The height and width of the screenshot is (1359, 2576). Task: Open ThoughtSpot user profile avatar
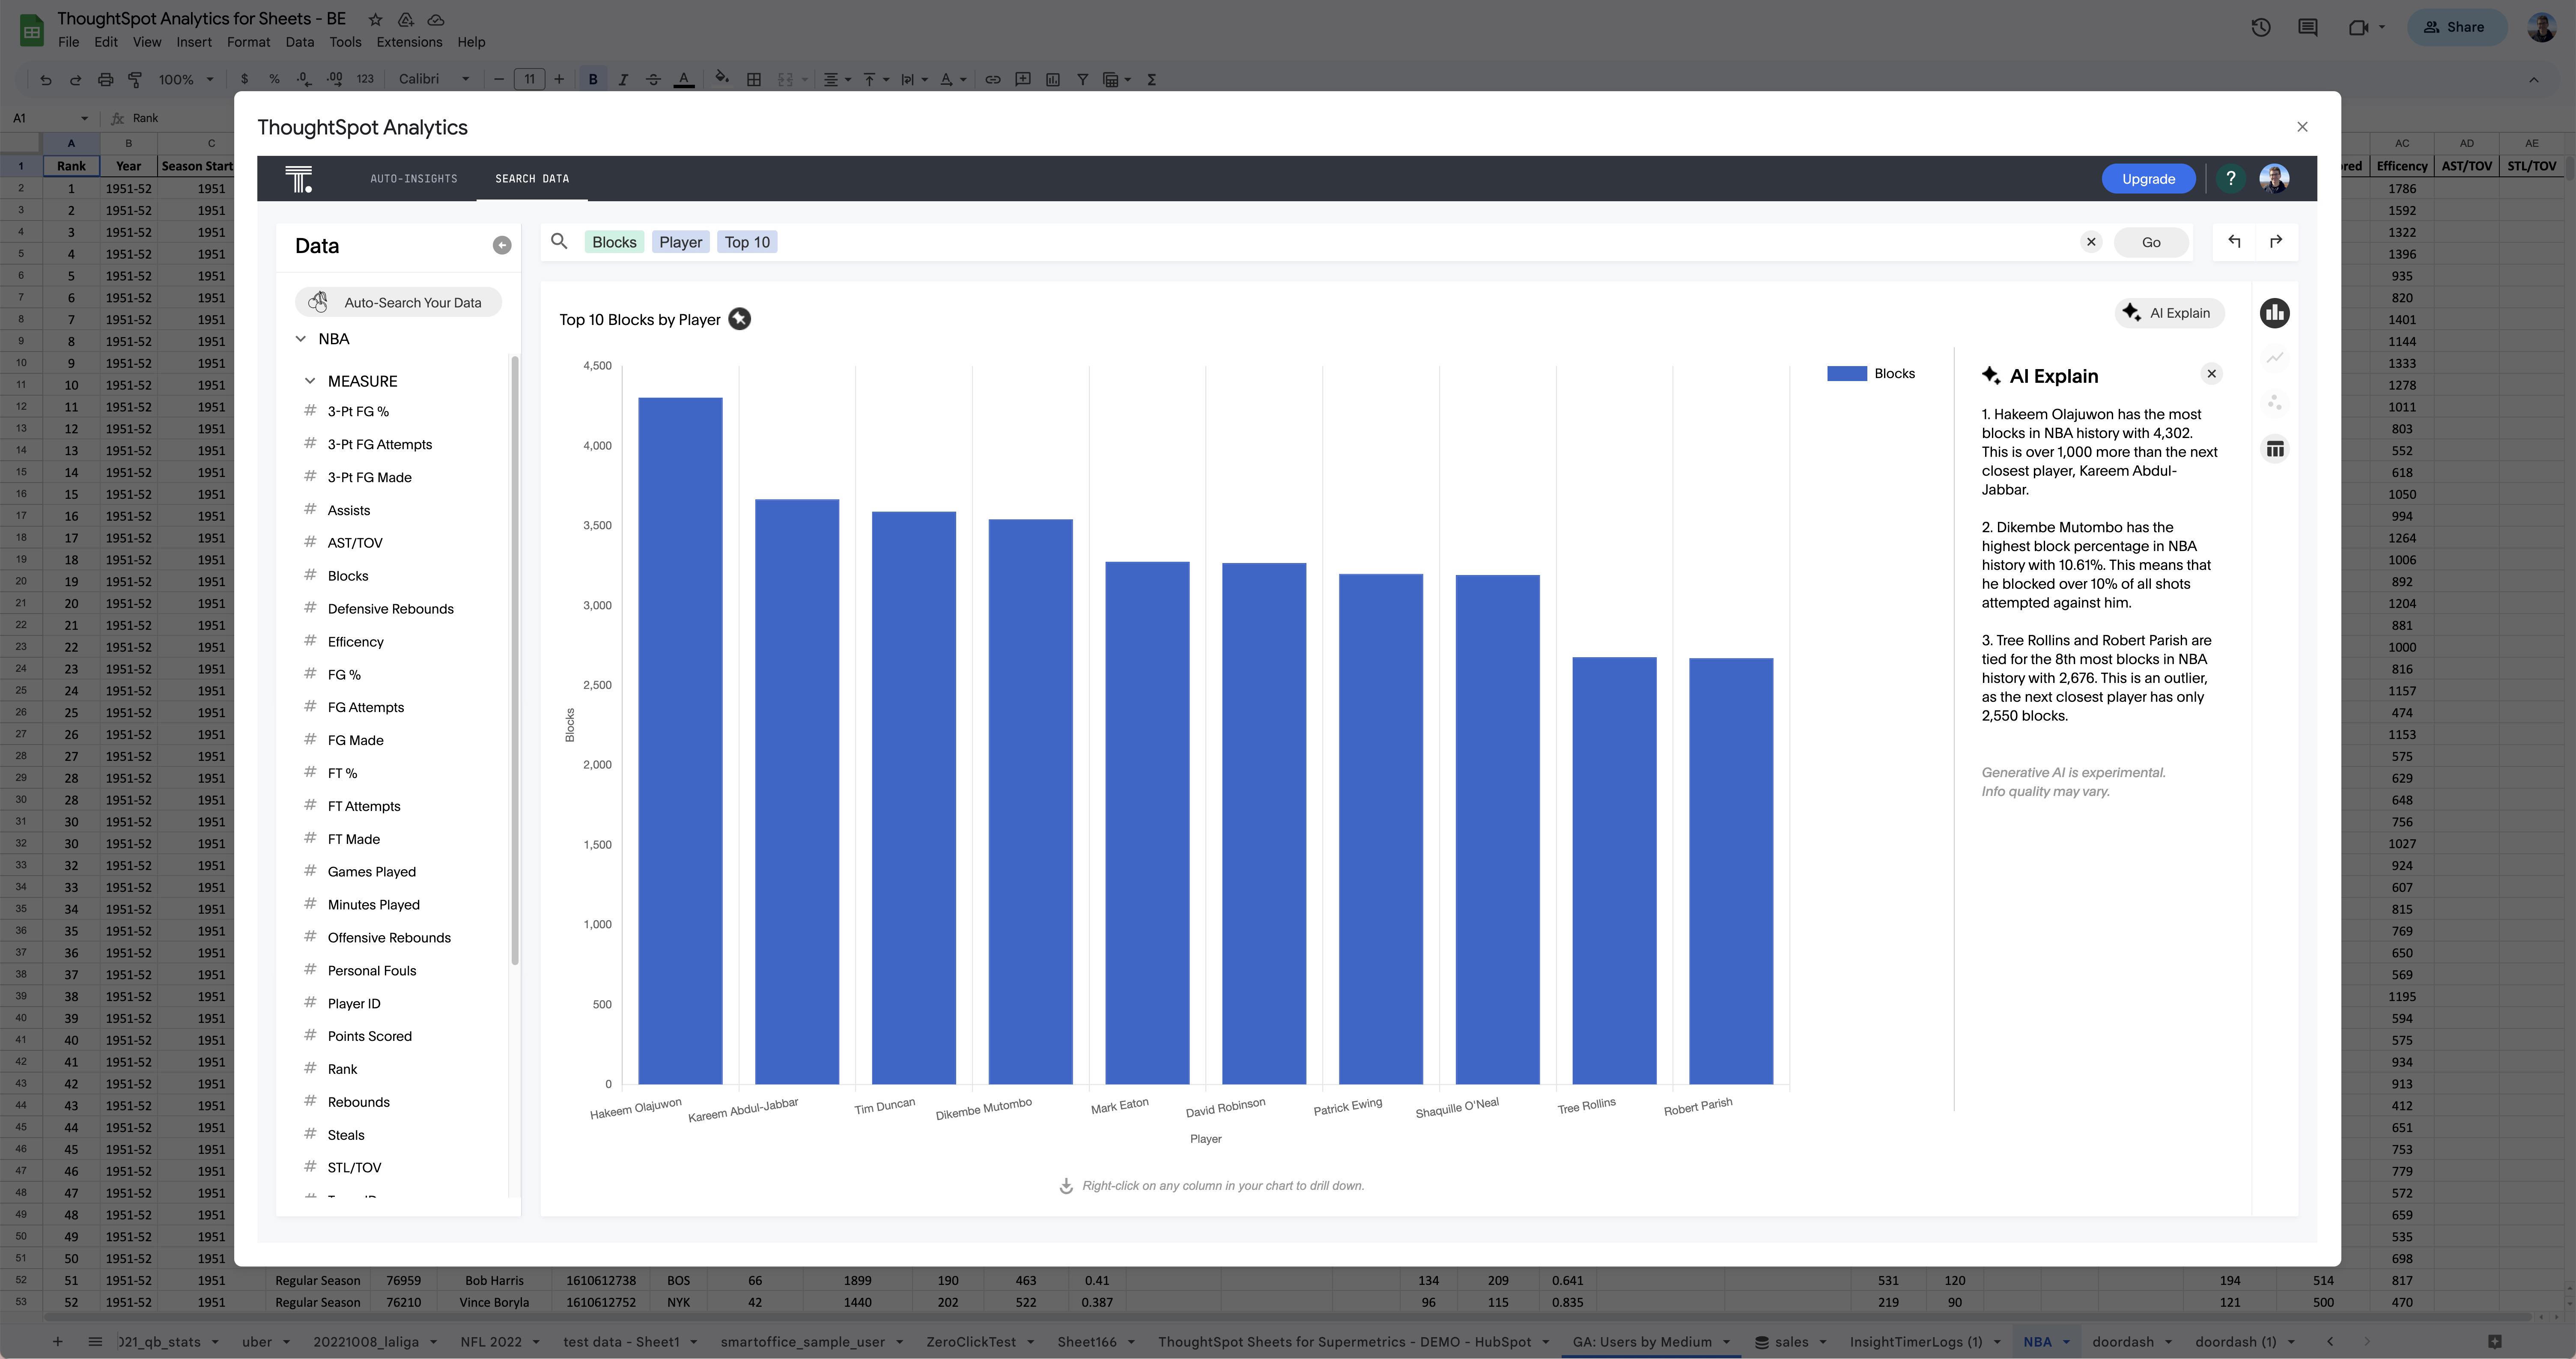click(2274, 179)
